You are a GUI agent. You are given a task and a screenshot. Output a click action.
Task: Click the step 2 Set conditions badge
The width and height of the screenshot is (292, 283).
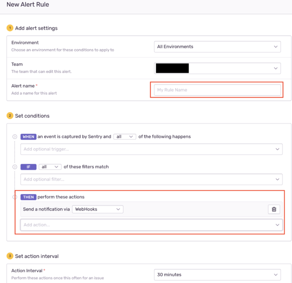click(x=10, y=116)
